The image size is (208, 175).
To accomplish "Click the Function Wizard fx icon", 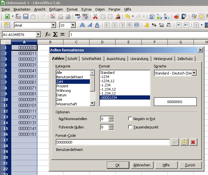I will point(48,35).
